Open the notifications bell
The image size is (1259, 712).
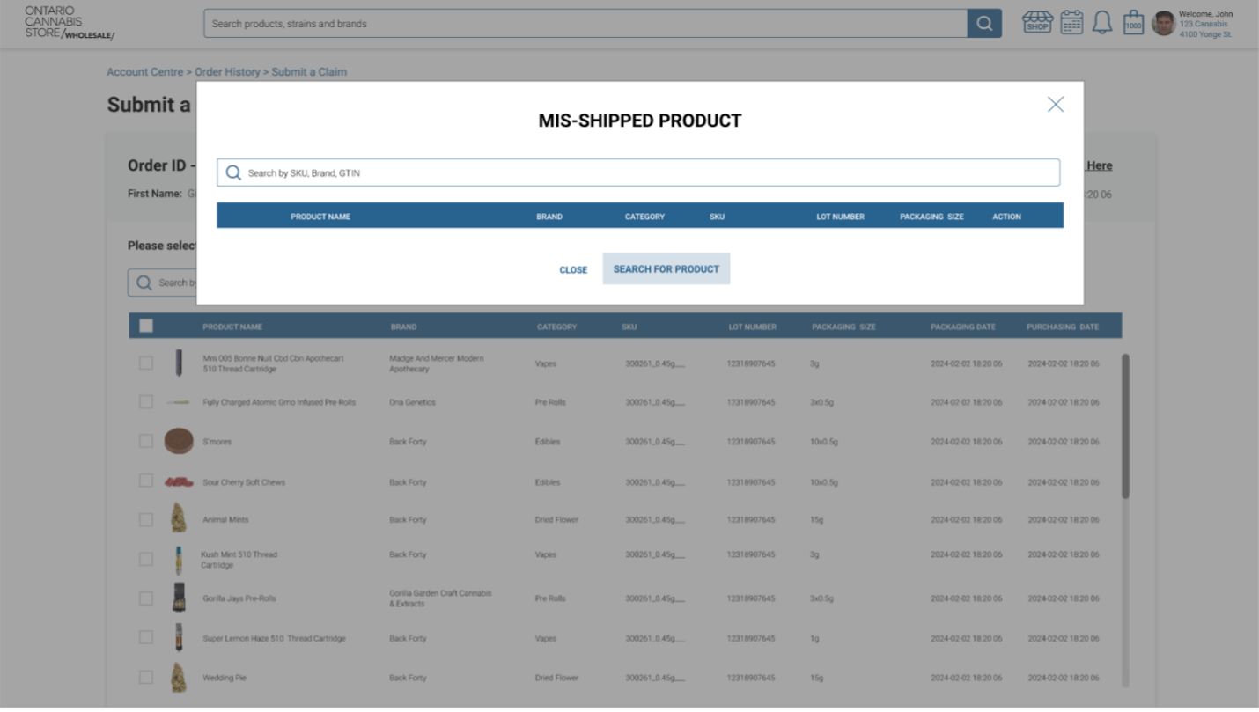(x=1102, y=23)
